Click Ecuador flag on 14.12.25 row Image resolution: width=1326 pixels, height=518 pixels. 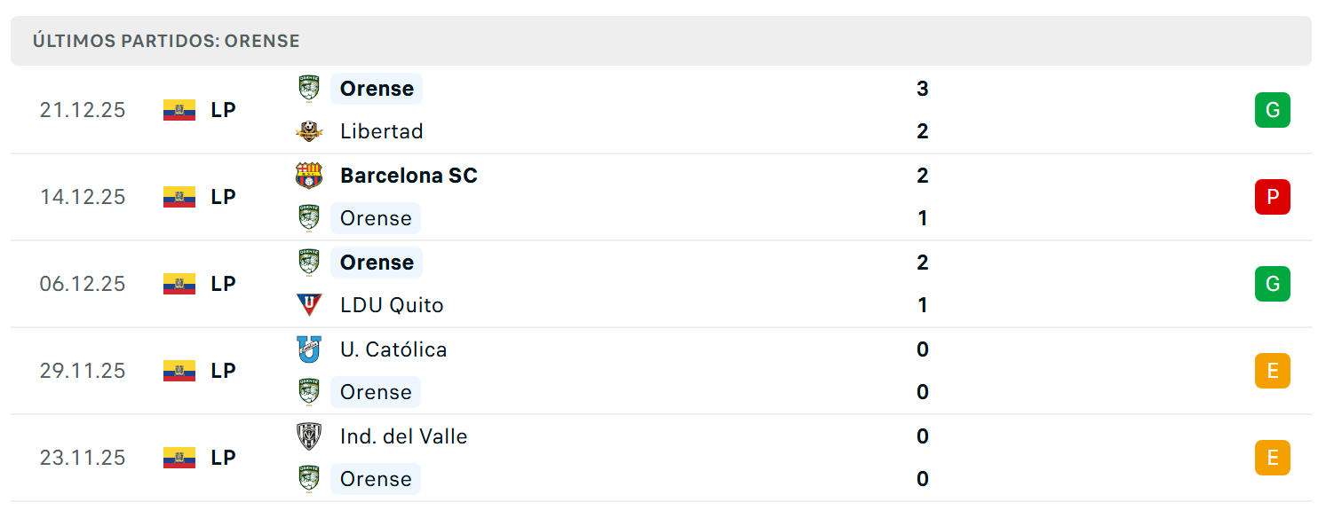(x=179, y=197)
